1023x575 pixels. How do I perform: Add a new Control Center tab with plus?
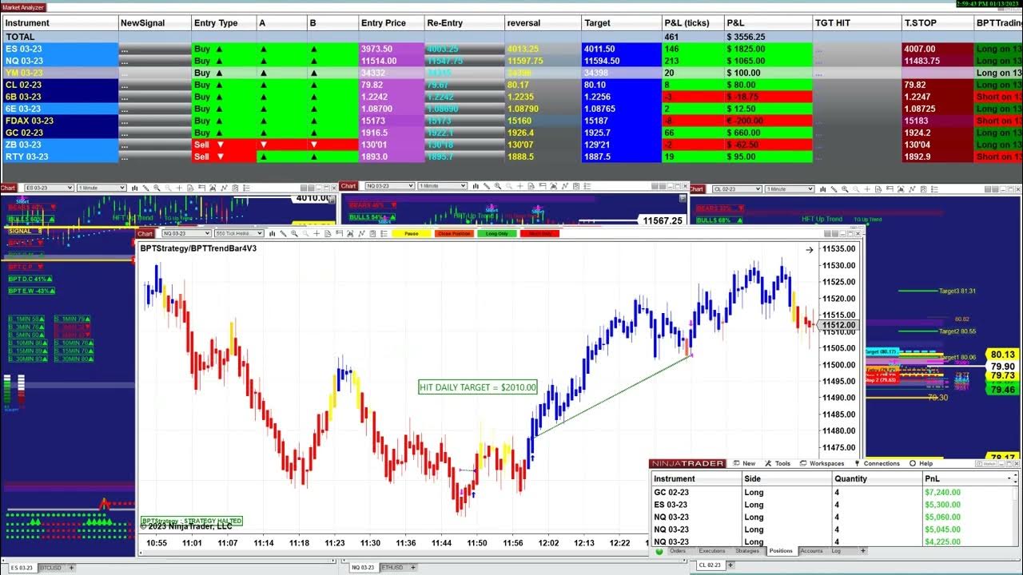[862, 551]
